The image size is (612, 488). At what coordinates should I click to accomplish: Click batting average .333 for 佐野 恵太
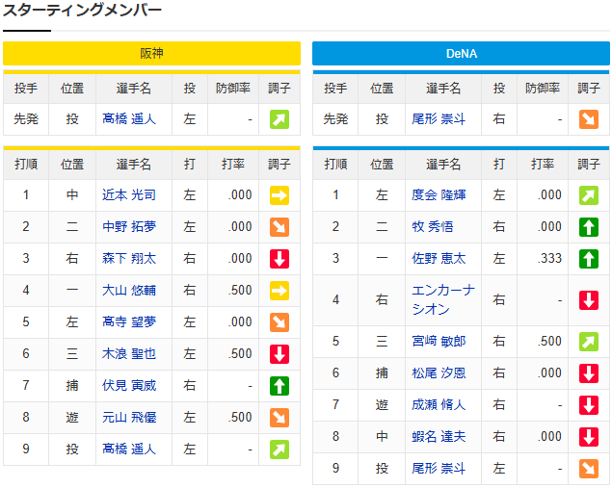pos(549,258)
